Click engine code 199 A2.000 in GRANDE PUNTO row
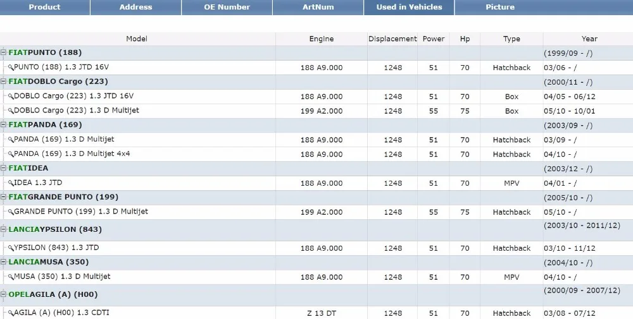Viewport: 633px width, 319px height. pyautogui.click(x=322, y=212)
